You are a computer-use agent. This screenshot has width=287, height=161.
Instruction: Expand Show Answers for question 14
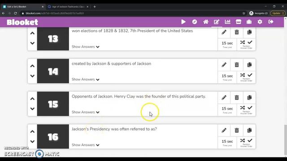[x=86, y=80]
